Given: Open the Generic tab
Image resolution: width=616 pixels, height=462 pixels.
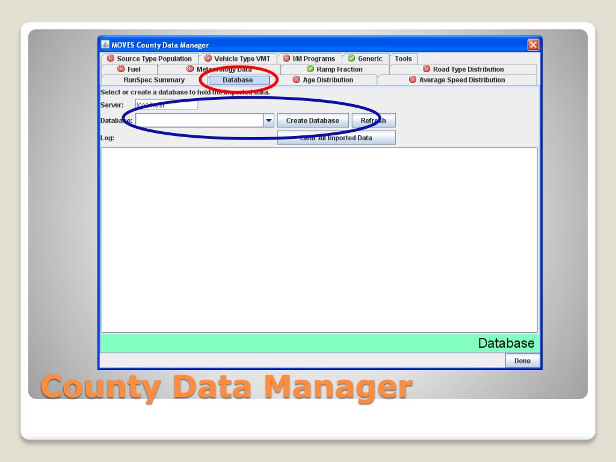Looking at the screenshot, I should [365, 58].
